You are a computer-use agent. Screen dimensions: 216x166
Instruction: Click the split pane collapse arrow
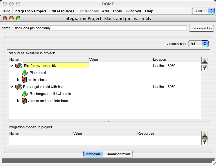108,122
